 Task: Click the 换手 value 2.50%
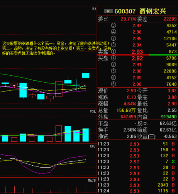(130, 130)
